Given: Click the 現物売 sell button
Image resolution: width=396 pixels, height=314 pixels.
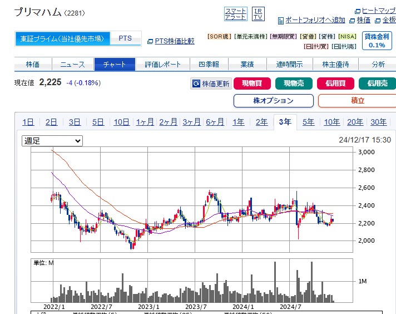Looking at the screenshot, I should [294, 84].
